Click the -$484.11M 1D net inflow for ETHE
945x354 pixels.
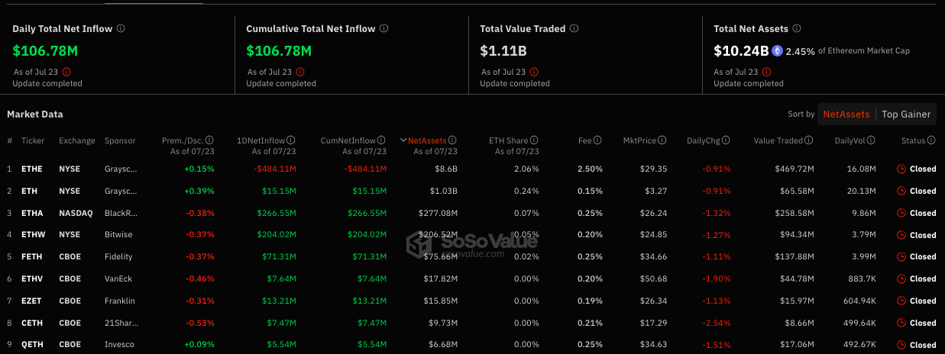coord(275,169)
